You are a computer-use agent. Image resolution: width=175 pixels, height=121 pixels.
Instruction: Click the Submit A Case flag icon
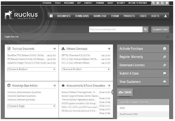click(164, 73)
